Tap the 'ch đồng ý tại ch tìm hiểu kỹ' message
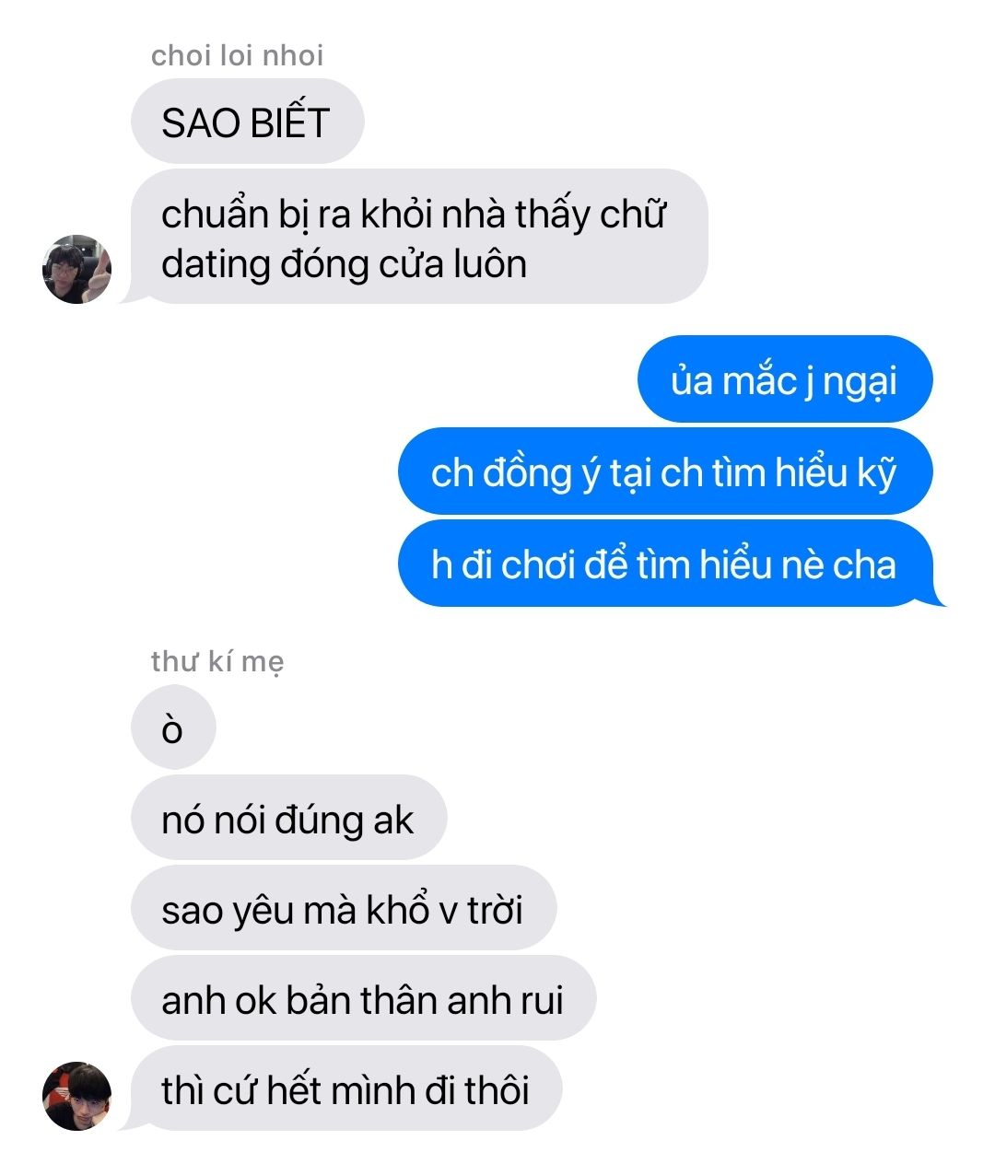Screen dimensions: 995x1152 click(665, 471)
